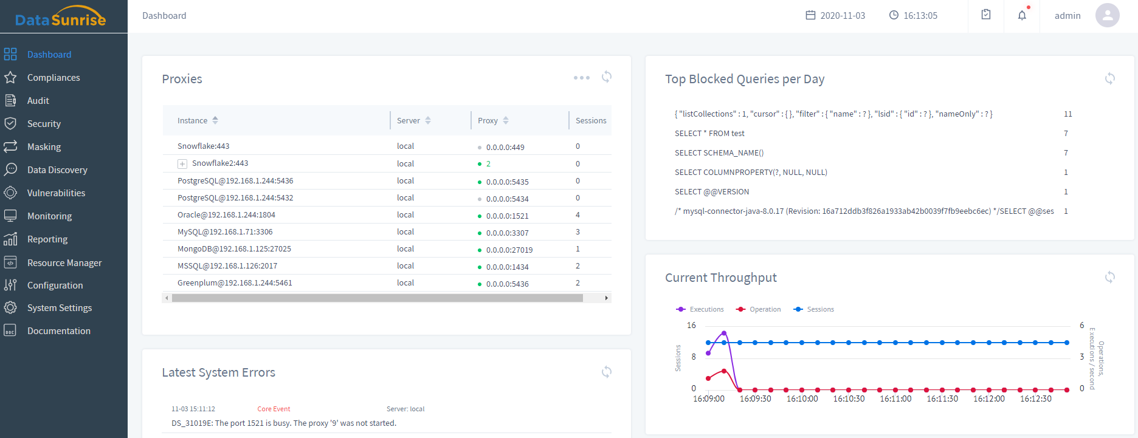
Task: Toggle Sessions series in throughput legend
Action: pos(814,309)
